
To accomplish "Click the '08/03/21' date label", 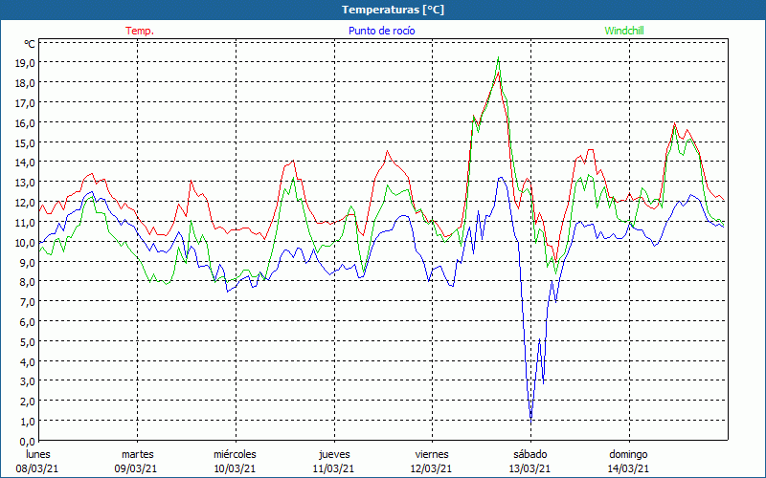I will (37, 468).
